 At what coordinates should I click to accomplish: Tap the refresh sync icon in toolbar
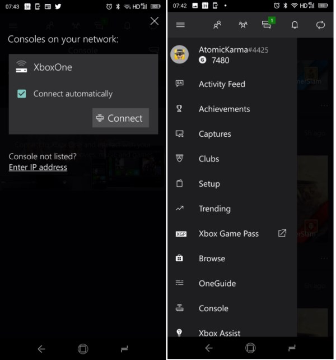coord(320,25)
